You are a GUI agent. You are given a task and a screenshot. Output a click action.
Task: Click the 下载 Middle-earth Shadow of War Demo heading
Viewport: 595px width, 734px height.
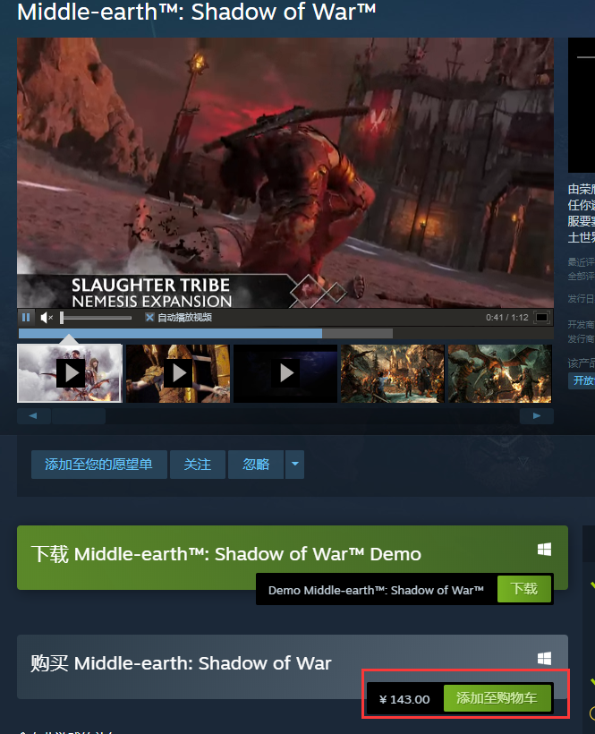226,554
